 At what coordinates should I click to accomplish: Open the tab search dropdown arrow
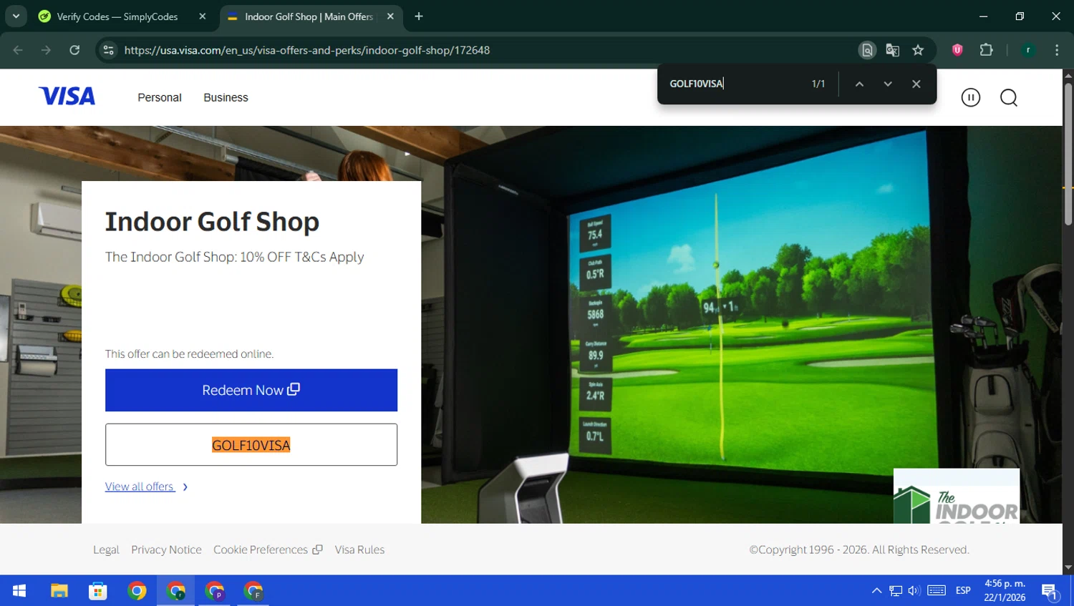pyautogui.click(x=16, y=16)
